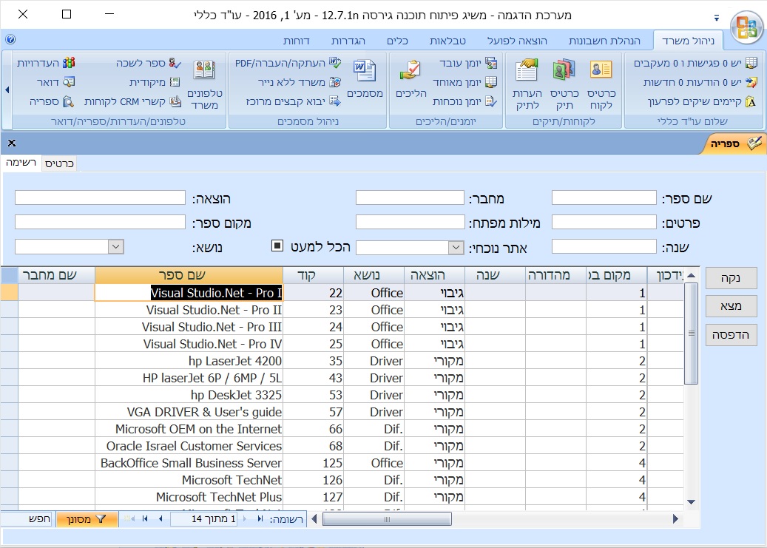Select the Oracle Israel Customer Services row

[342, 446]
